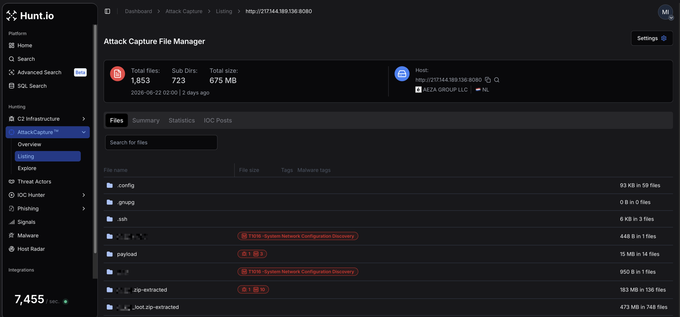680x317 pixels.
Task: Expand C2 Infrastructure submenu chevron
Action: point(84,119)
